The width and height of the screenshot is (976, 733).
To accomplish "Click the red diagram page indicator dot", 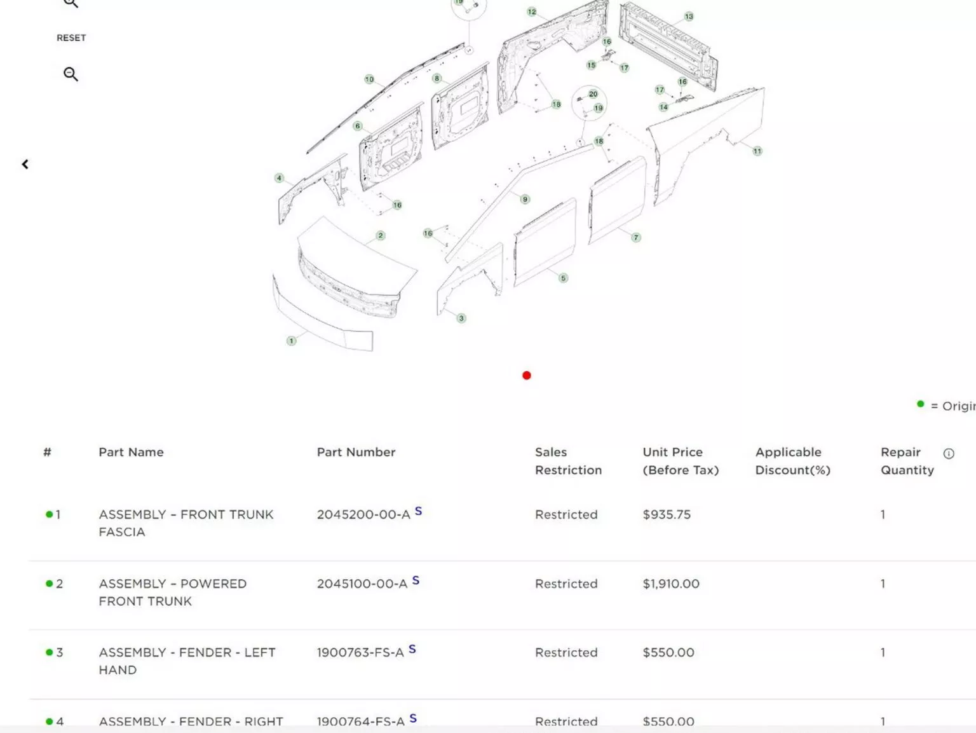I will tap(526, 376).
